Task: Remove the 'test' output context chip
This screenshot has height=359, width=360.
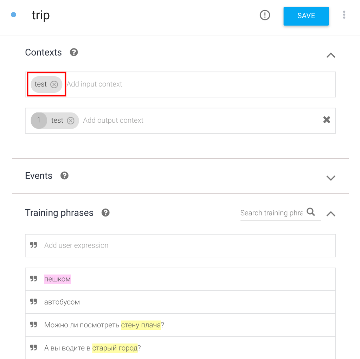Action: click(x=71, y=121)
